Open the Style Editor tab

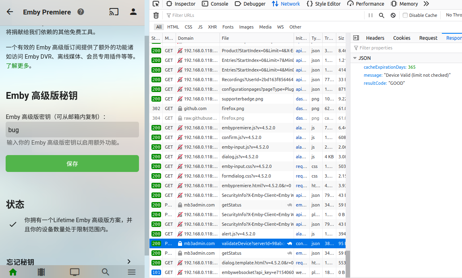click(323, 4)
